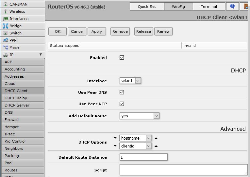Open Switch menu item
Screen dimensions: 250x177
coord(23,33)
